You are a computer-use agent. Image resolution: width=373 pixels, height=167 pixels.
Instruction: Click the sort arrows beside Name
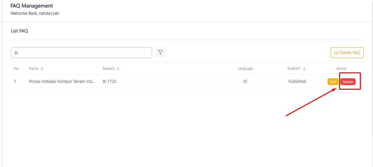point(42,69)
